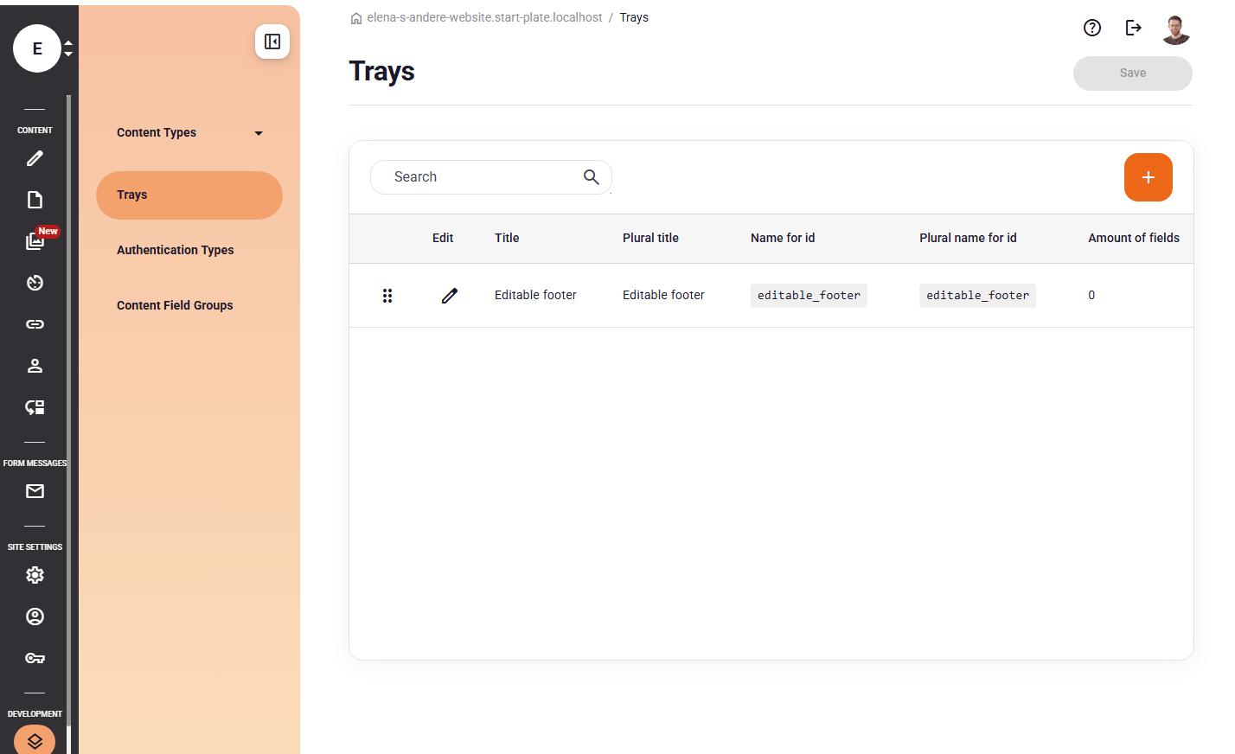The height and width of the screenshot is (754, 1235).
Task: Click the orange add tray button
Action: click(x=1148, y=177)
